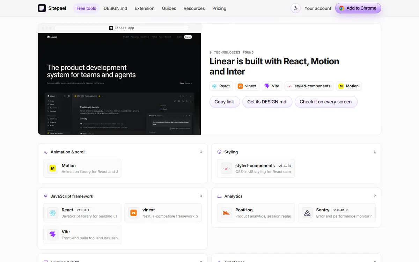
Task: Click the PostHog card title
Action: tap(244, 210)
